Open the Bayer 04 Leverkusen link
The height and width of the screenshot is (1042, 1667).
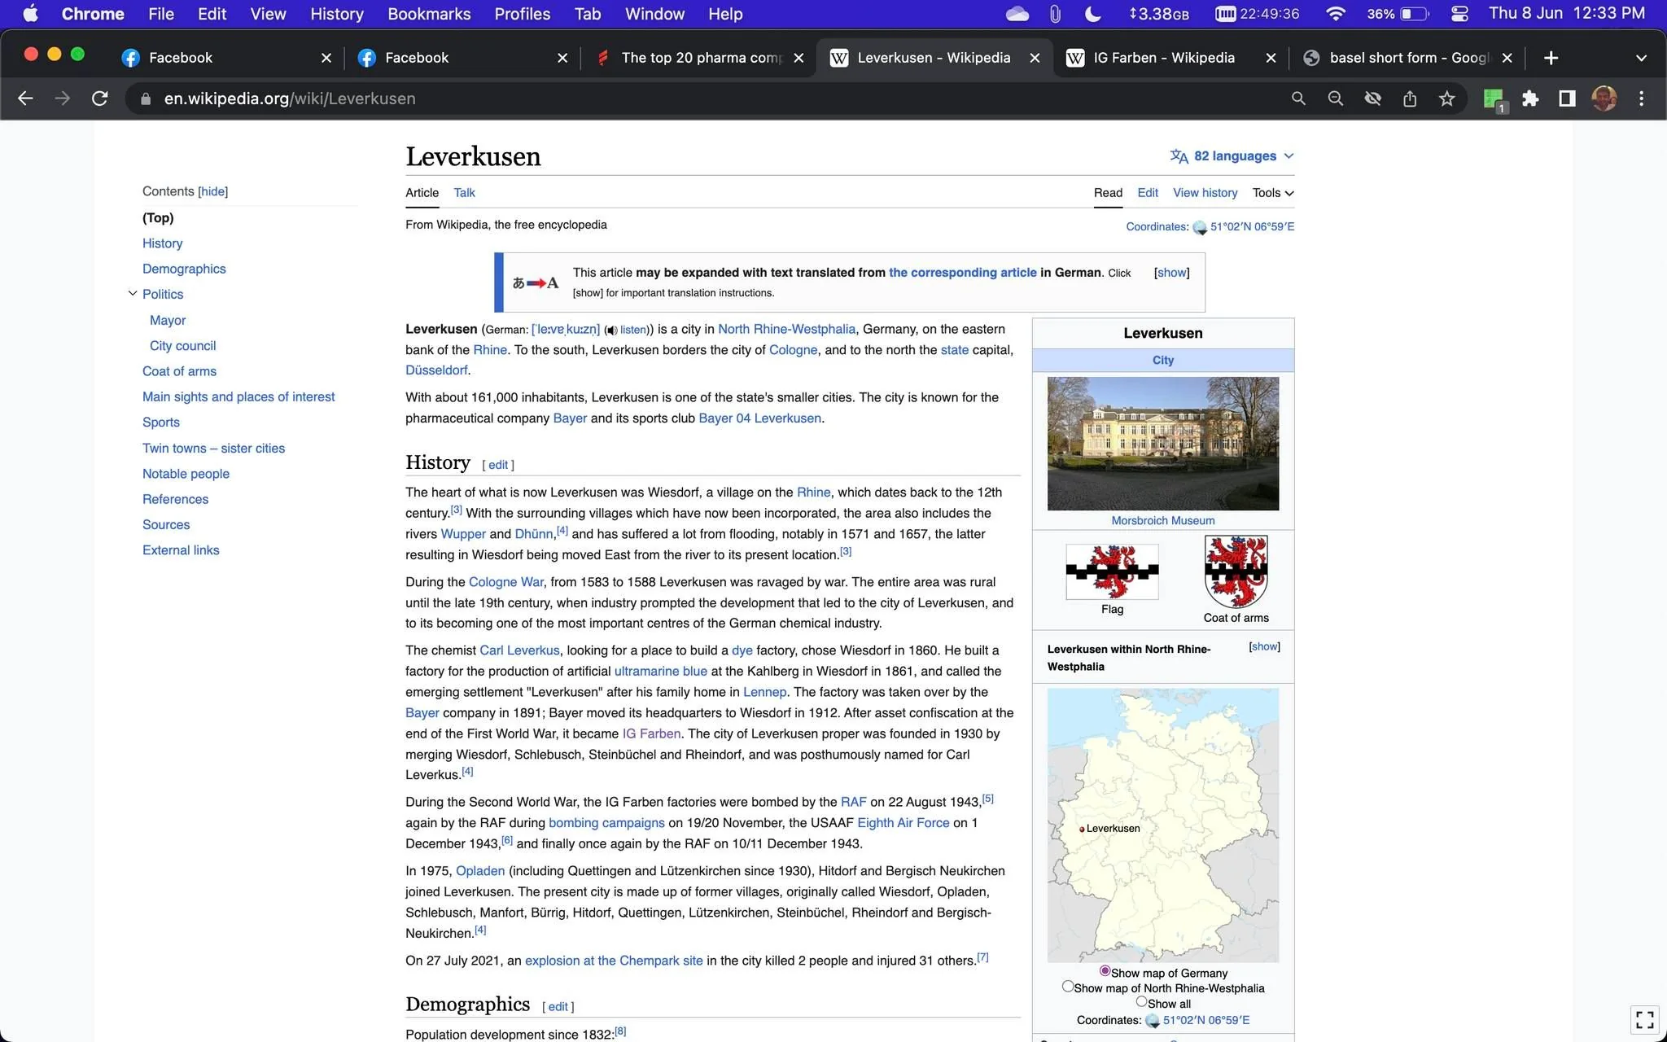[x=759, y=418]
